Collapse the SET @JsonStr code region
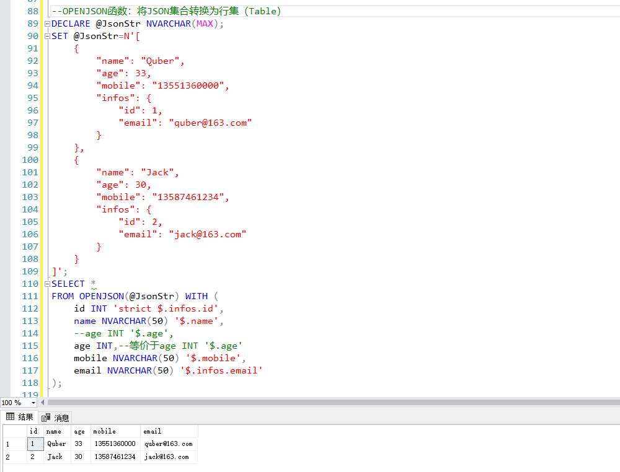Viewport: 620px width, 472px height. point(46,36)
